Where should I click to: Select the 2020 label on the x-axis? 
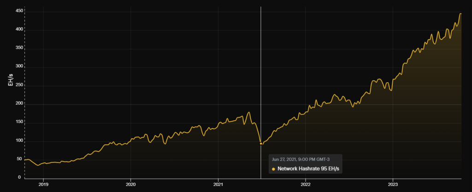click(x=130, y=185)
